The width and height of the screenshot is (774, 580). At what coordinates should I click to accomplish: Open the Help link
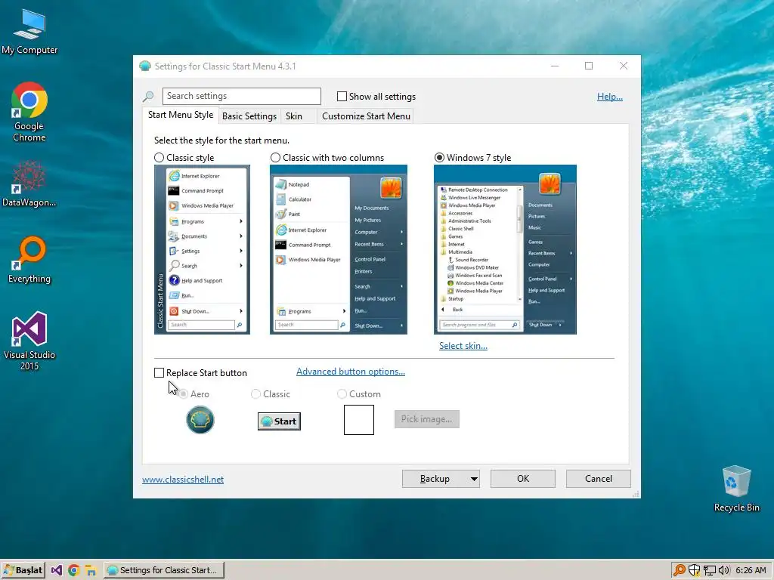click(610, 97)
